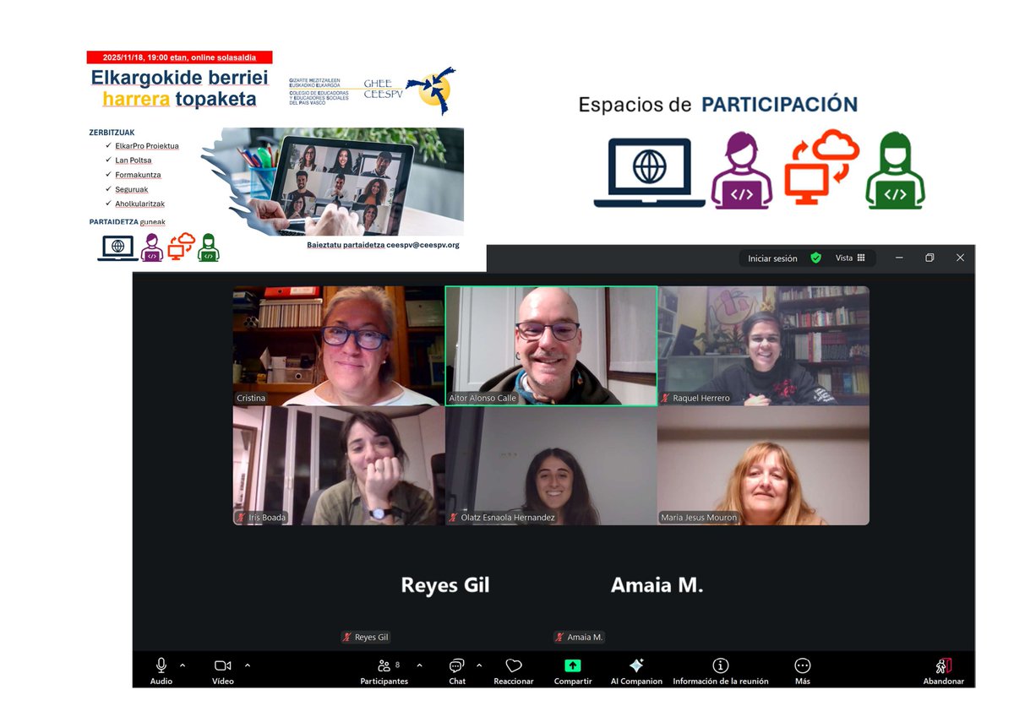Screen dimensions: 1014x717
Task: Open the Reaccionar reactions menu
Action: 513,668
